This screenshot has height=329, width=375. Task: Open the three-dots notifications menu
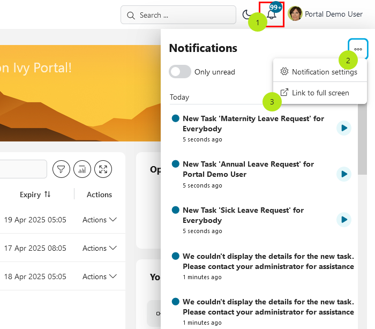click(x=358, y=49)
